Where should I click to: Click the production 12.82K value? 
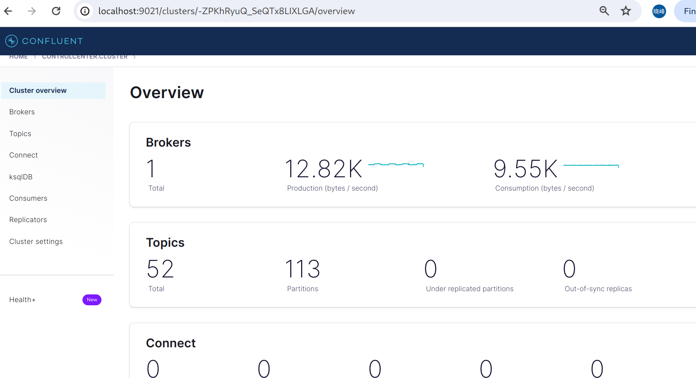324,169
